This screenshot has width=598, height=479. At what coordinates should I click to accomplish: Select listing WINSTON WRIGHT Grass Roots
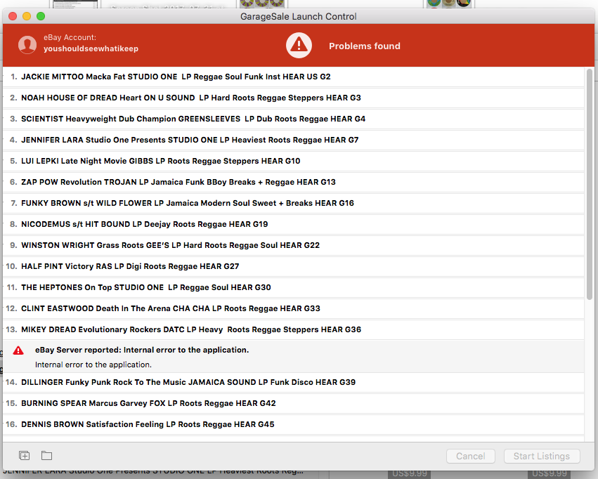[x=294, y=245]
